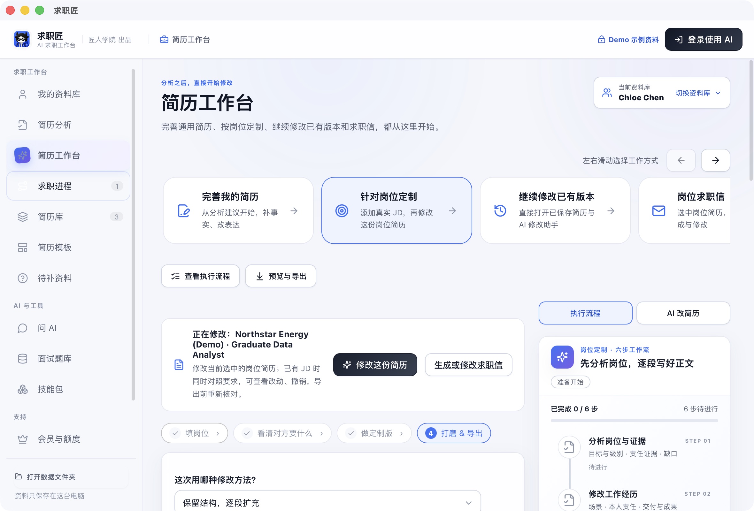
Task: Switch to the AI 改简历 tab
Action: 683,313
